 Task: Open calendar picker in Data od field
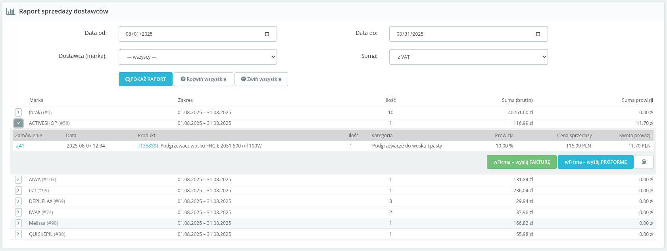pyautogui.click(x=267, y=34)
